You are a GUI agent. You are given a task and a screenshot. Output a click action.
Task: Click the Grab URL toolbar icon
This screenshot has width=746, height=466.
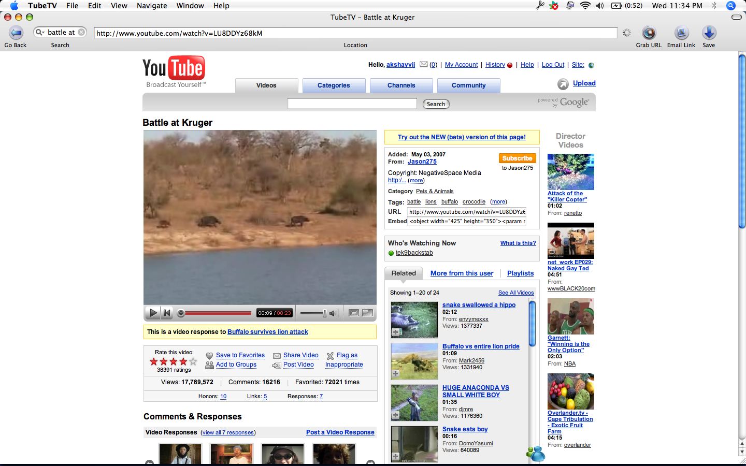pos(649,33)
